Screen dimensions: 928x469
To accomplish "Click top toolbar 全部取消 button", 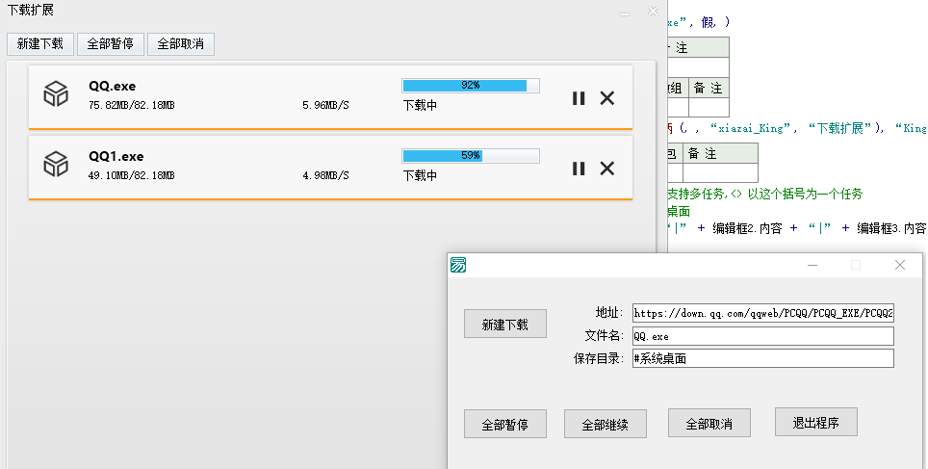I will click(180, 43).
